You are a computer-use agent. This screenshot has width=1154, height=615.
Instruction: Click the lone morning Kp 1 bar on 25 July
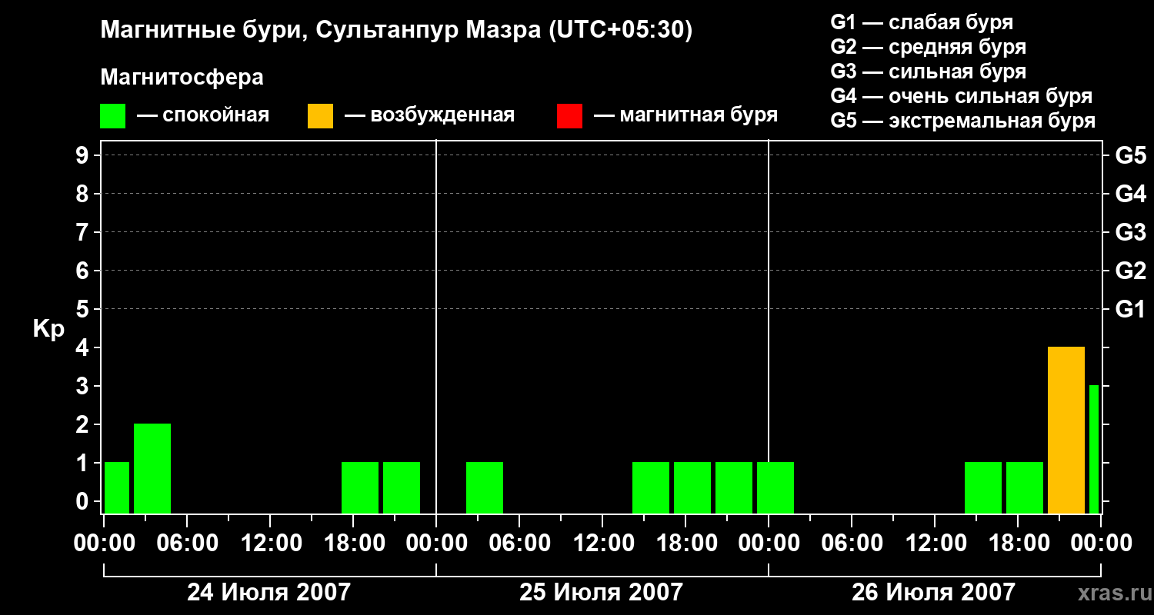coord(485,488)
